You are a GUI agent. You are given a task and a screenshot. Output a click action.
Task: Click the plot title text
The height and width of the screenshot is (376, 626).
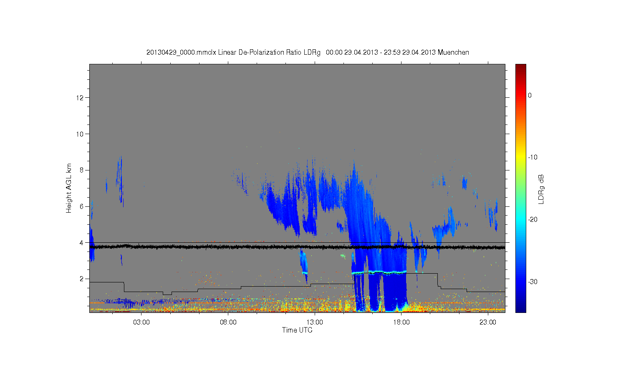point(308,53)
